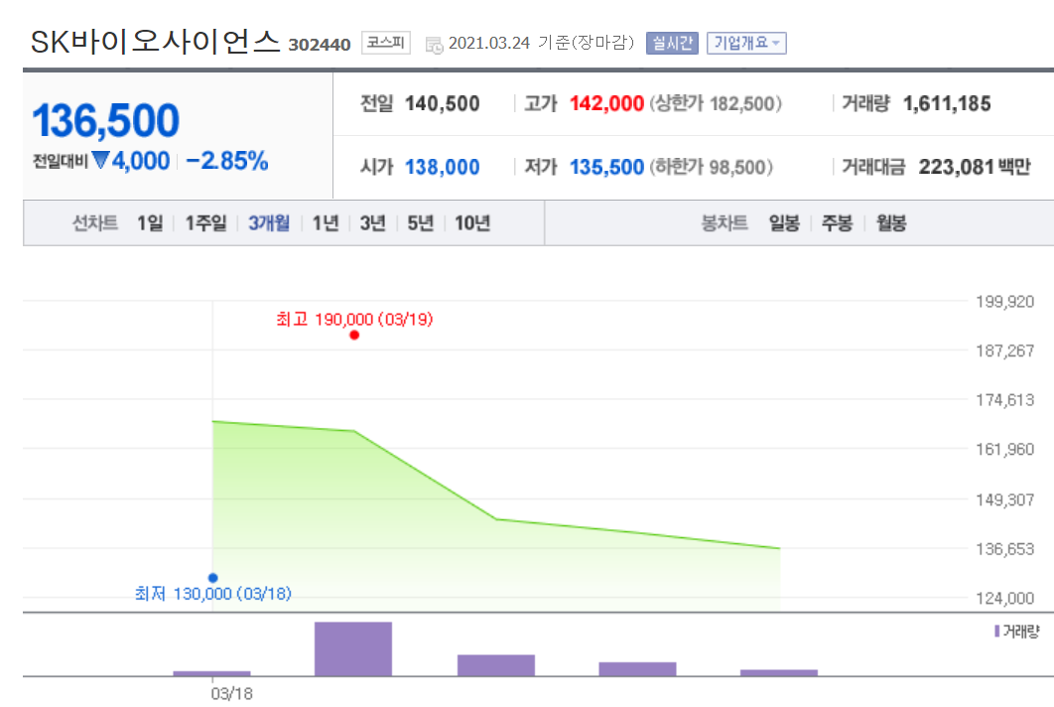Click the 거래량 value 1,611,185
The image size is (1054, 707).
[947, 103]
